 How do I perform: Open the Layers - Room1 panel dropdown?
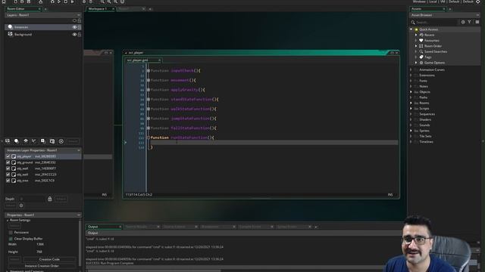coord(79,15)
